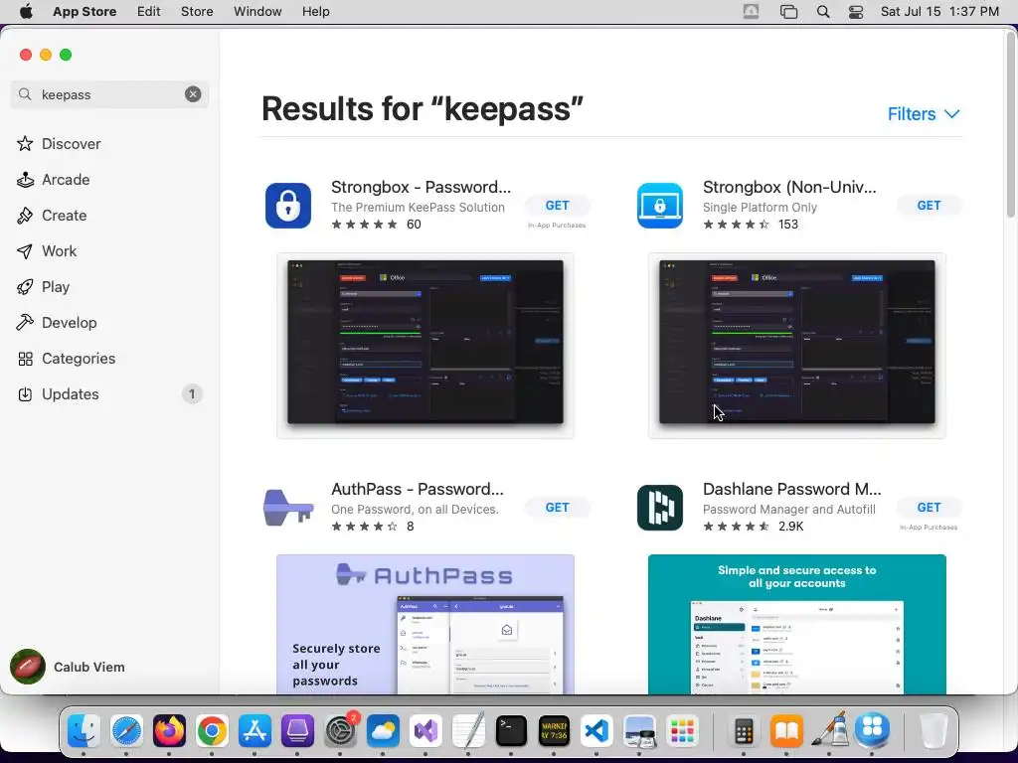This screenshot has width=1018, height=763.
Task: View Strongbox - Password screenshot preview
Action: pos(425,345)
